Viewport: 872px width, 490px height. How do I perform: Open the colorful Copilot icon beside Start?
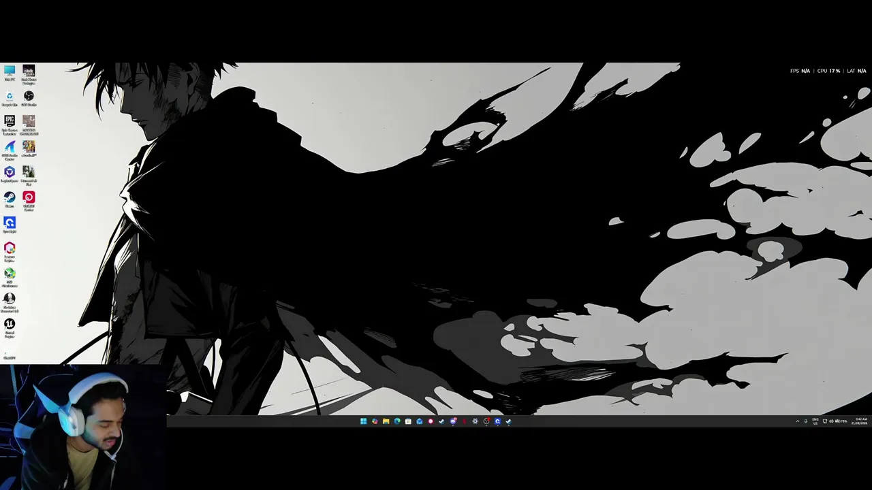click(374, 421)
